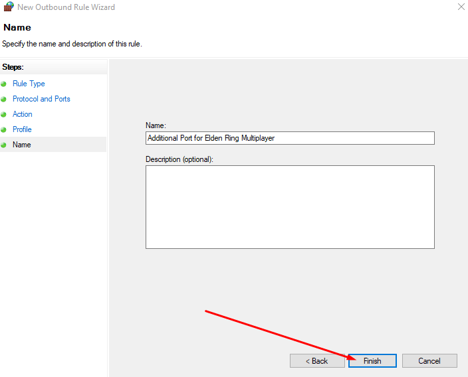Open the Protocol and Ports step
The height and width of the screenshot is (377, 468).
click(41, 99)
